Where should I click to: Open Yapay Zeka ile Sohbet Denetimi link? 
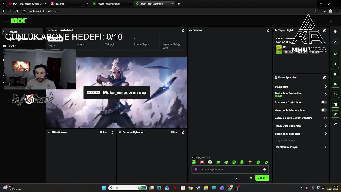tap(301, 118)
